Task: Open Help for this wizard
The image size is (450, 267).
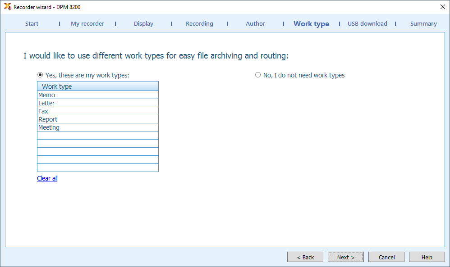Action: pos(427,257)
